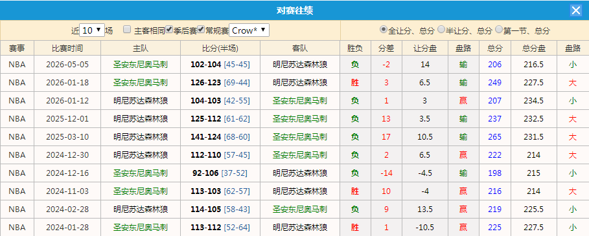Click home team 明尼苏达森林狼 in 2026-01-12 row
The height and width of the screenshot is (236, 589).
pyautogui.click(x=141, y=100)
